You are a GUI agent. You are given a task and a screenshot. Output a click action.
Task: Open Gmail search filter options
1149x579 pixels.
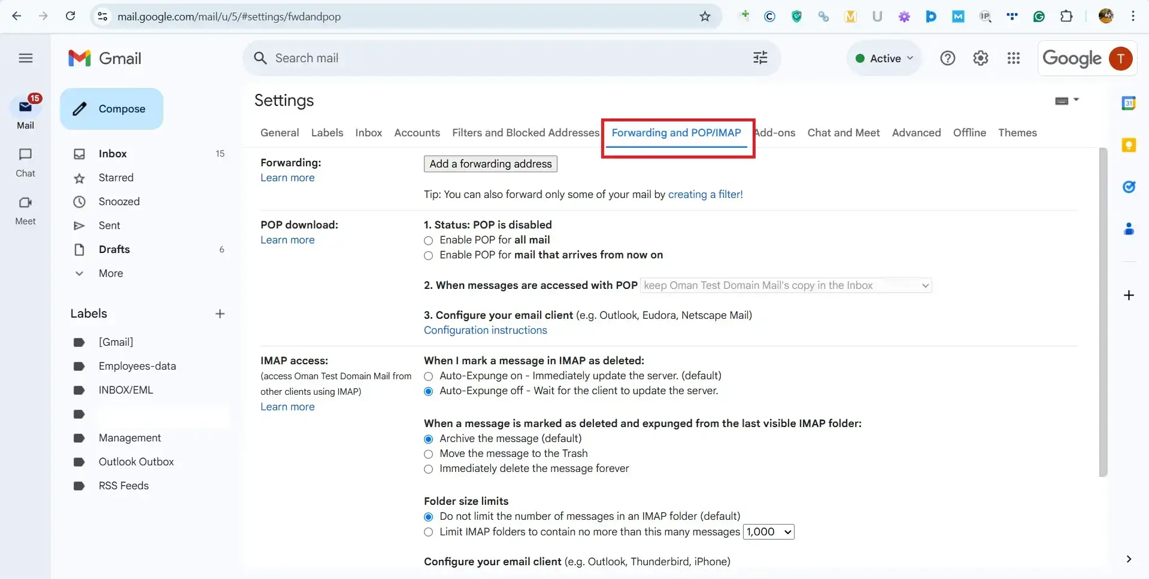tap(759, 57)
